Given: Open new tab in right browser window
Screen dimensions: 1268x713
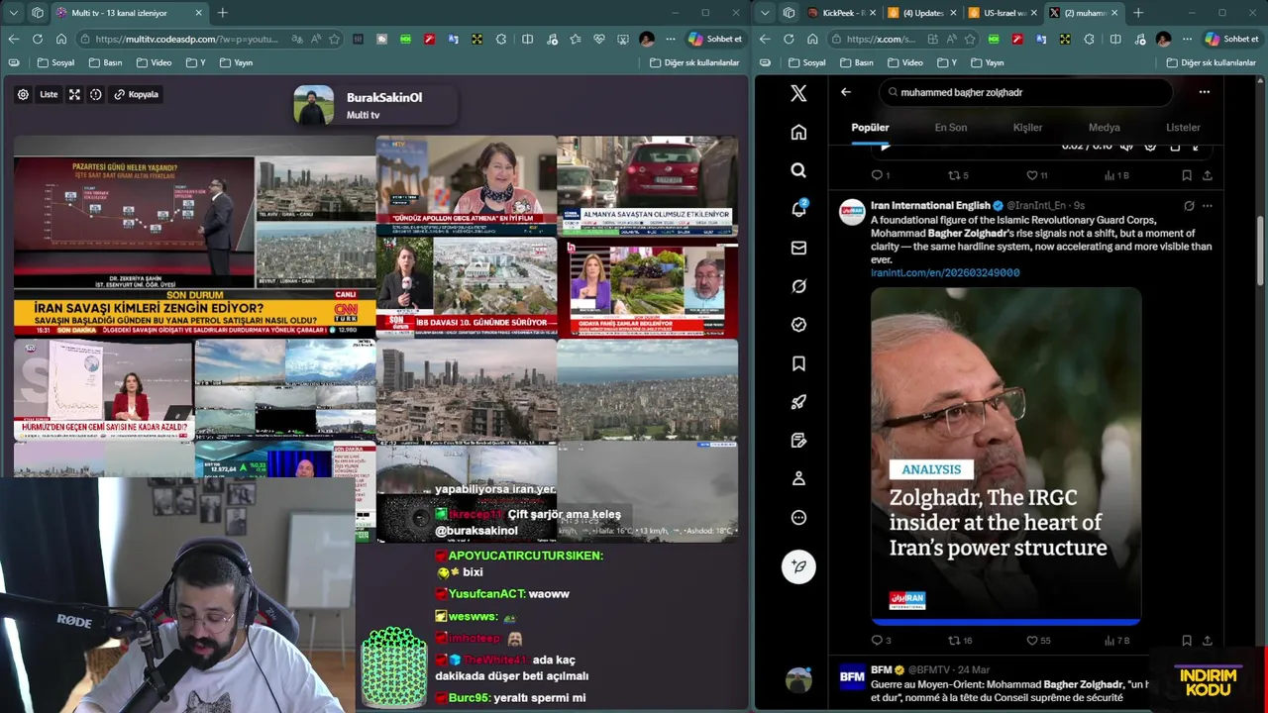Looking at the screenshot, I should coord(1138,13).
